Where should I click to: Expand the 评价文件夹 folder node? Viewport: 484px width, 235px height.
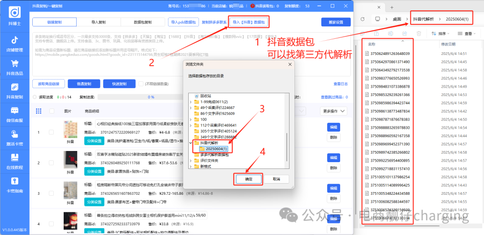point(190,160)
